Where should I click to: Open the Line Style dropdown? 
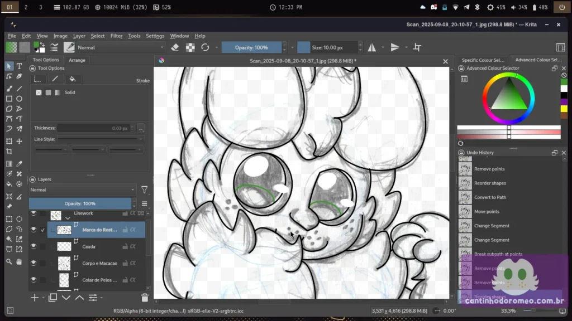click(100, 139)
